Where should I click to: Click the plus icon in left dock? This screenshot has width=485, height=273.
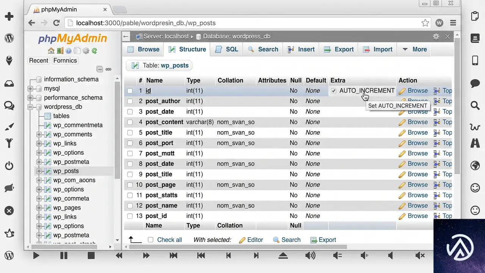tap(9, 16)
